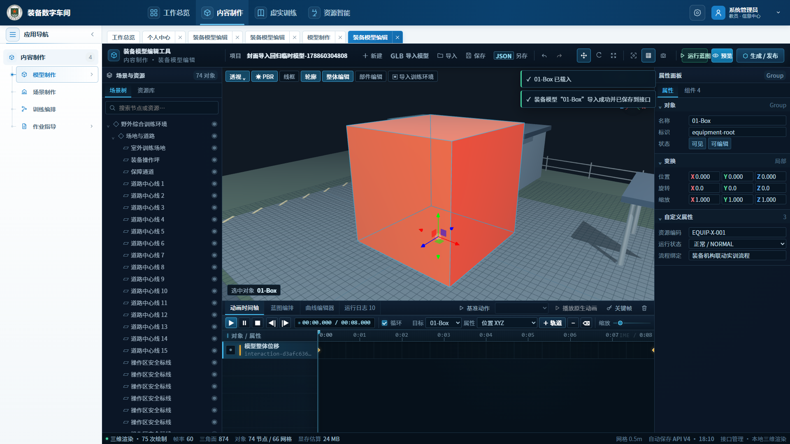Open settings gear icon in header
Screen dimensions: 790x444
pyautogui.click(x=697, y=13)
